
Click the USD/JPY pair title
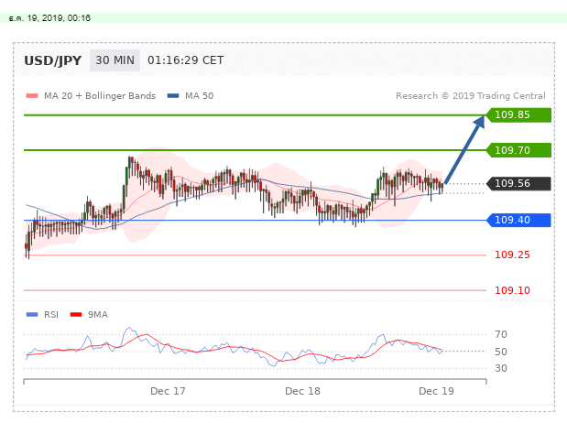tap(53, 60)
